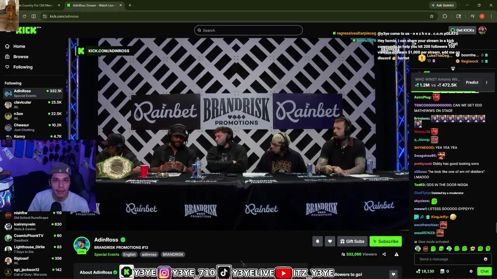The image size is (497, 279).
Task: Click Predict on the WHO WINS poll
Action: click(x=472, y=82)
